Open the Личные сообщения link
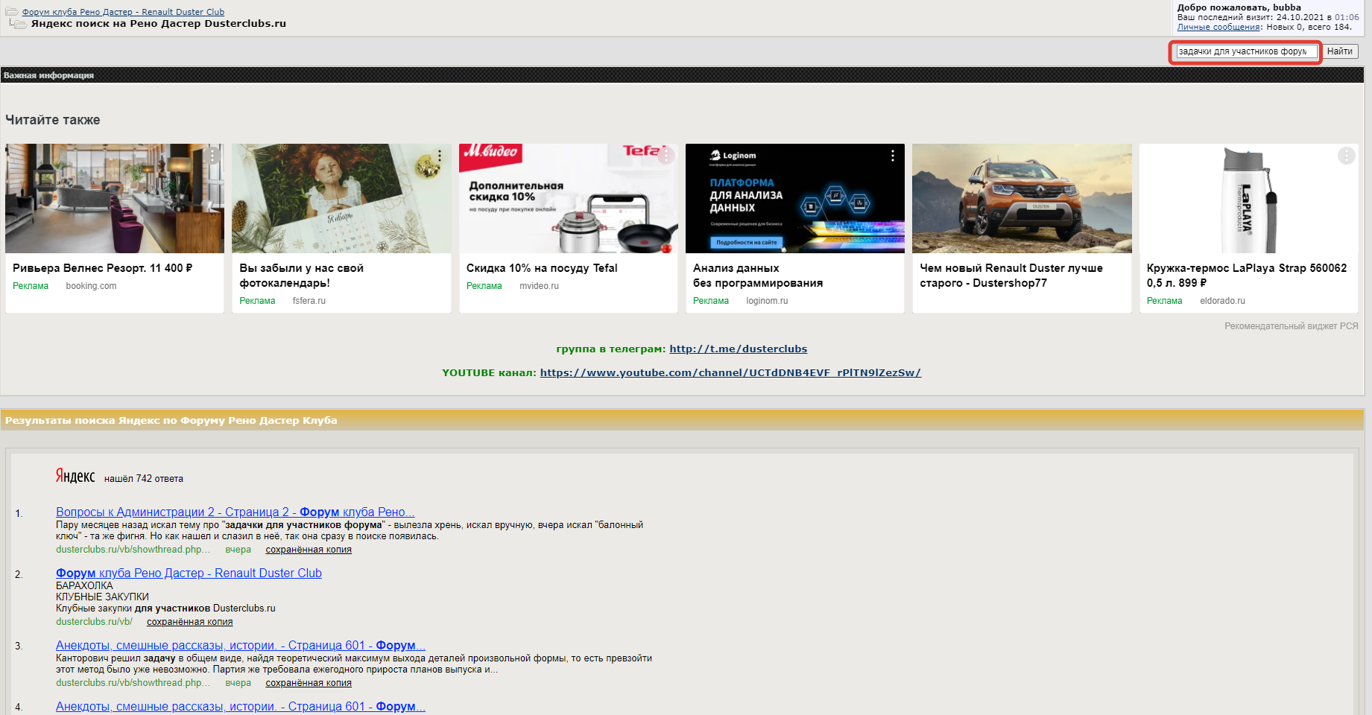 click(1218, 27)
